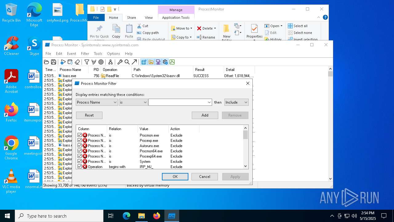Click the Open log file toolbar icon
Image resolution: width=394 pixels, height=222 pixels.
click(x=46, y=62)
